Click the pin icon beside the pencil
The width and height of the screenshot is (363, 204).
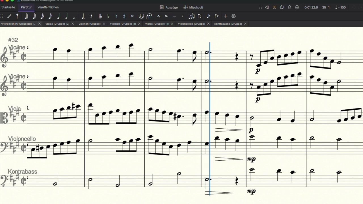pyautogui.click(x=17, y=16)
